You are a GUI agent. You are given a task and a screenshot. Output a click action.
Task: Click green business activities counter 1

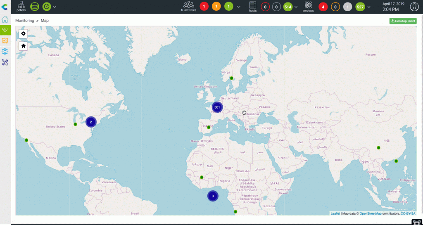pos(229,7)
